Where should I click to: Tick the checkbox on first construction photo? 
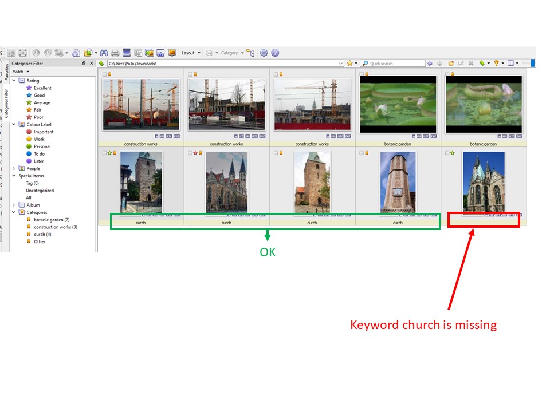[x=104, y=74]
